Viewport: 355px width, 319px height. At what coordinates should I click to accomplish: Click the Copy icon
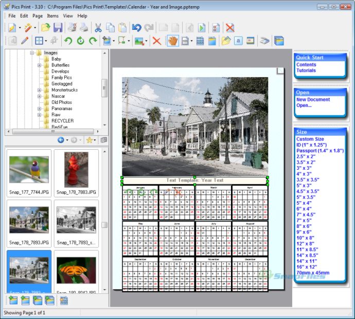click(x=110, y=28)
